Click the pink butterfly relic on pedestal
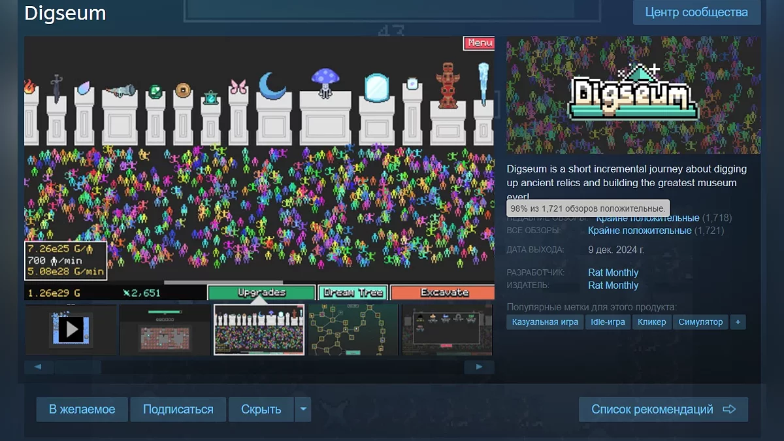 [238, 87]
